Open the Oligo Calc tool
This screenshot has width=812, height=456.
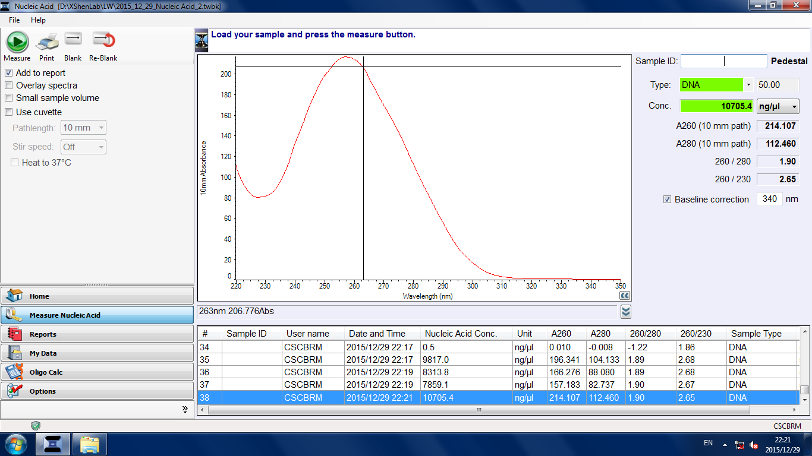pos(97,372)
